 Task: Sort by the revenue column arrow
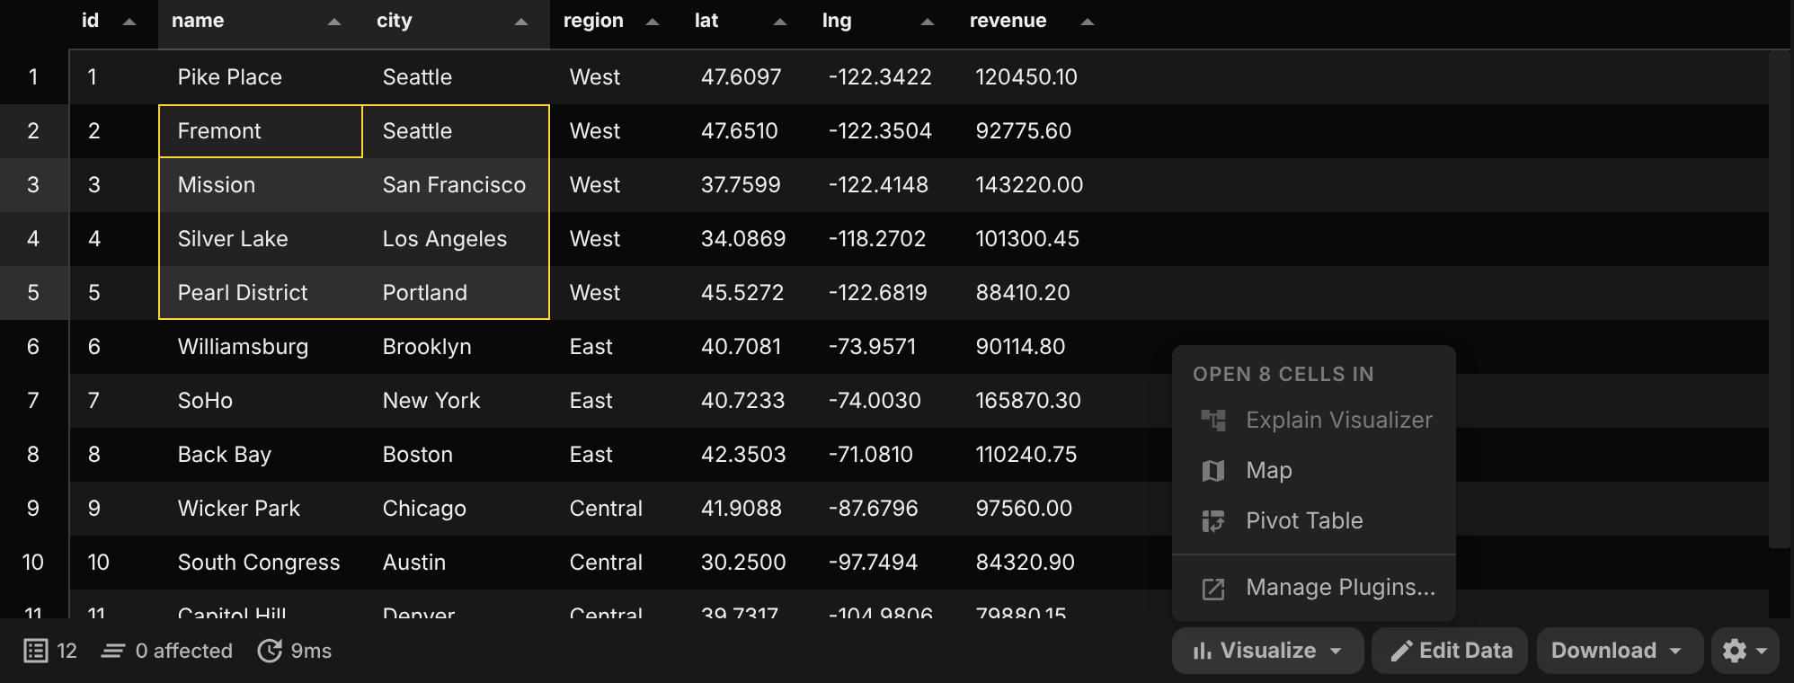(1088, 22)
